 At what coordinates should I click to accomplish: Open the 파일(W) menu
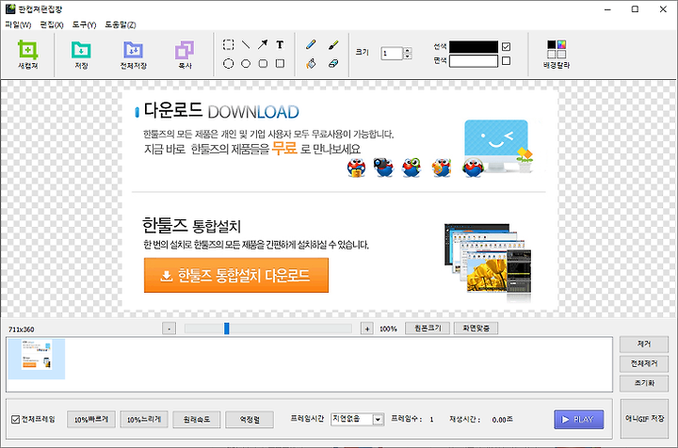[18, 24]
